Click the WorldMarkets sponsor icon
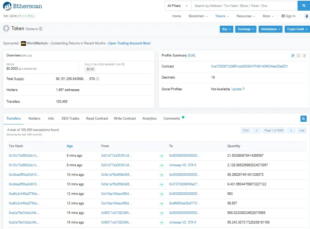Viewport: 310px width, 229px height. (x=23, y=43)
